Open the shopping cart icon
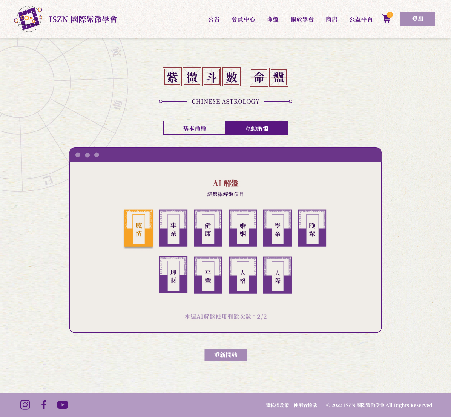The image size is (451, 417). 386,19
